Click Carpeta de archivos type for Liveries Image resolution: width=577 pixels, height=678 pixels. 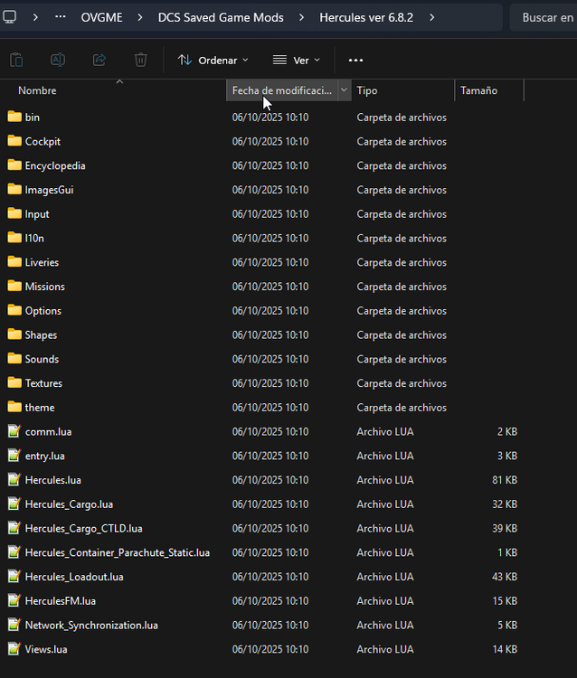click(x=402, y=262)
